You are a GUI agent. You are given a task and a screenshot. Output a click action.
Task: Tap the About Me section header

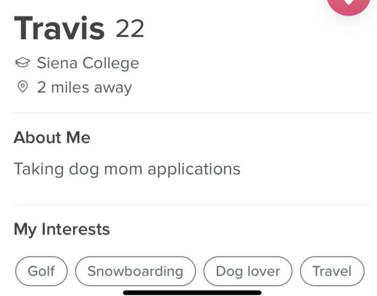tap(52, 137)
